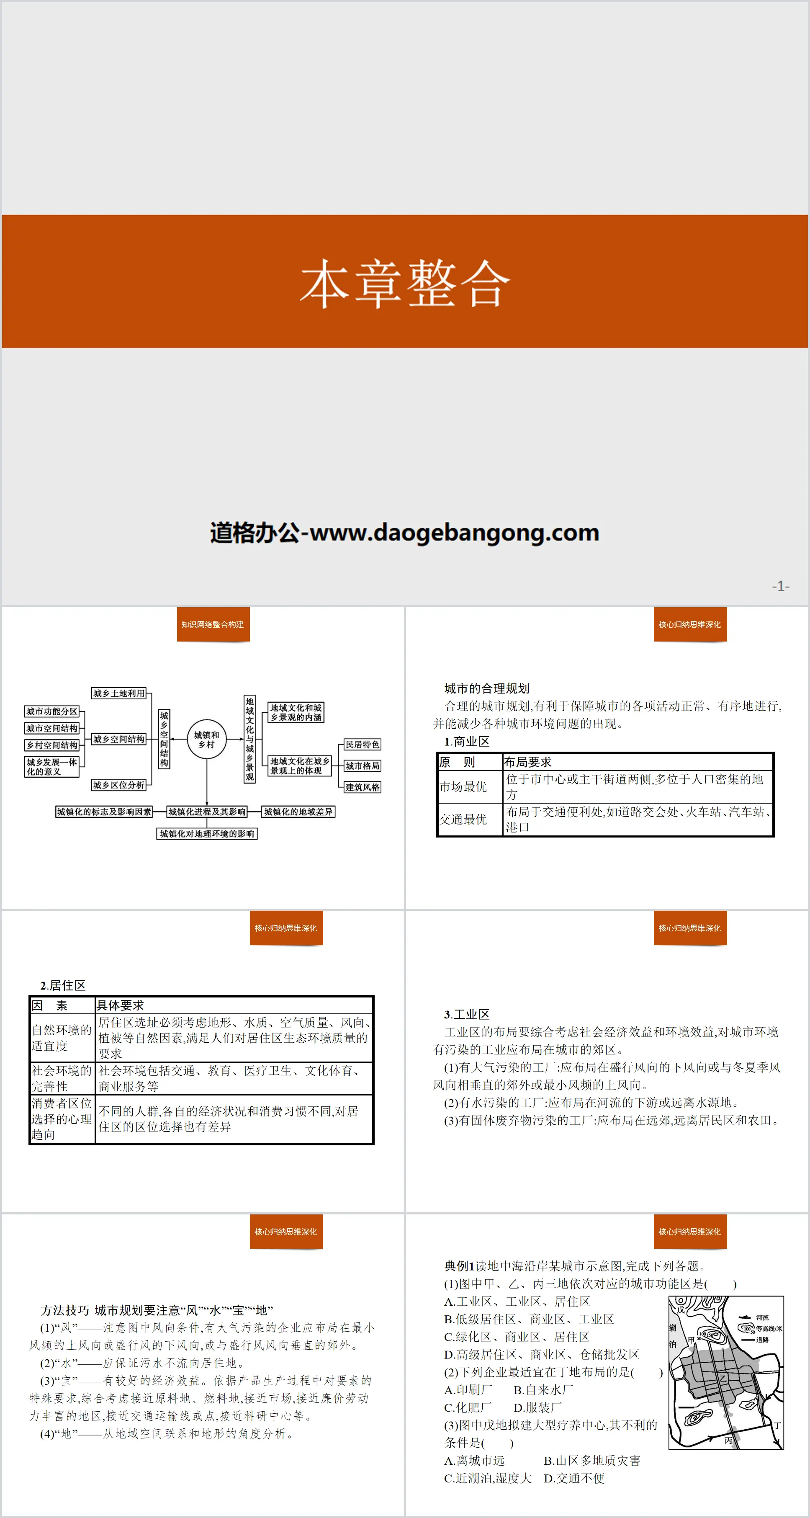Click the 布局要求 table header cell
This screenshot has width=810, height=1518.
click(638, 762)
